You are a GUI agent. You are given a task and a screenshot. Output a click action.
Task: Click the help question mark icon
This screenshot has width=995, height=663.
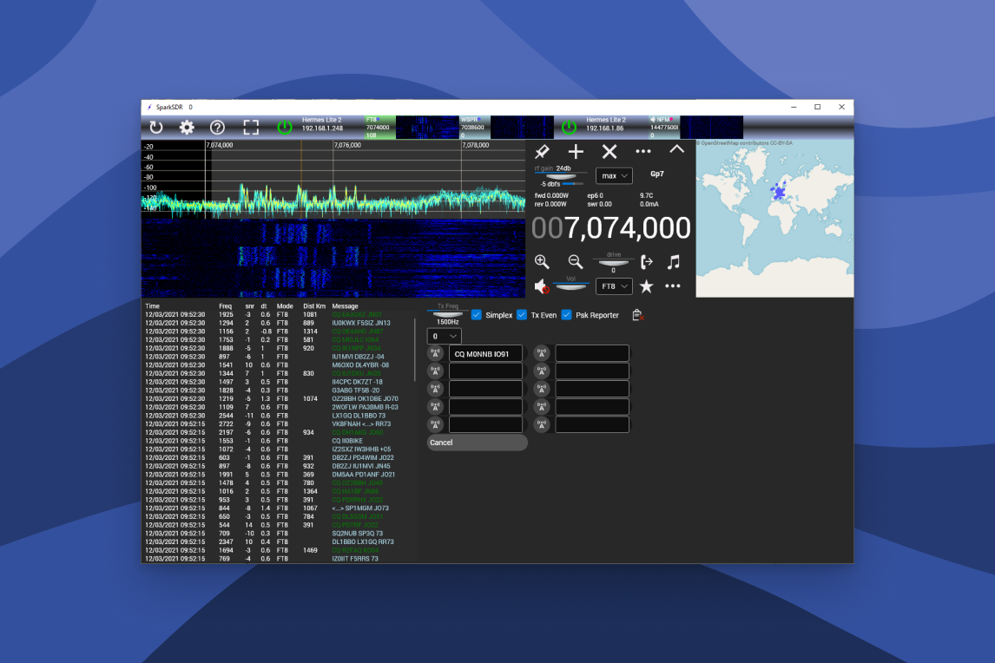[217, 127]
